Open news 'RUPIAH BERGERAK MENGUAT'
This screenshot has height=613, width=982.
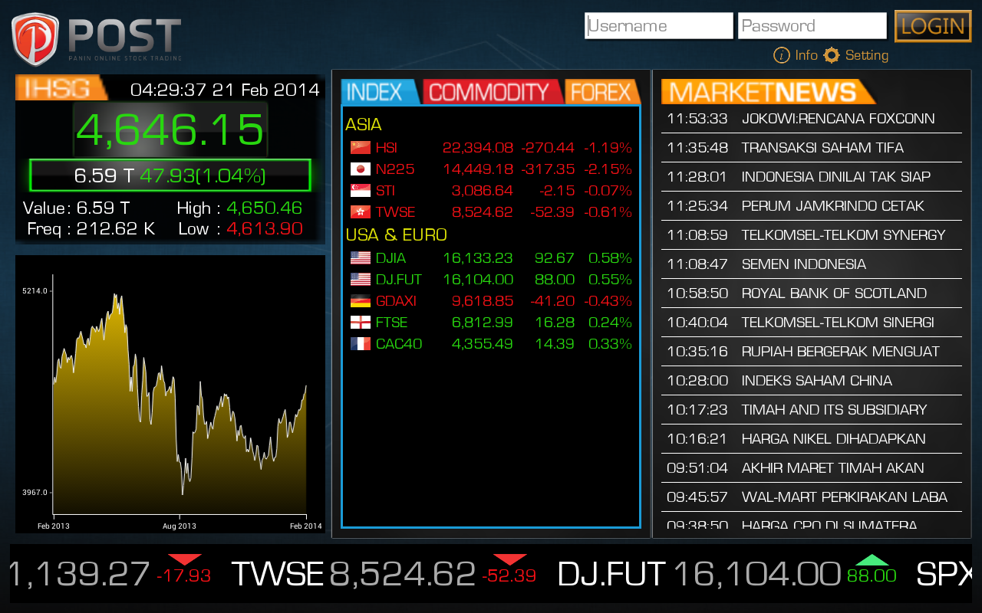pos(812,352)
